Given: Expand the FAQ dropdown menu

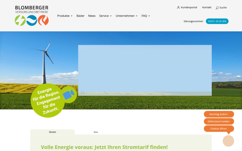Looking at the screenshot, I should click(146, 16).
